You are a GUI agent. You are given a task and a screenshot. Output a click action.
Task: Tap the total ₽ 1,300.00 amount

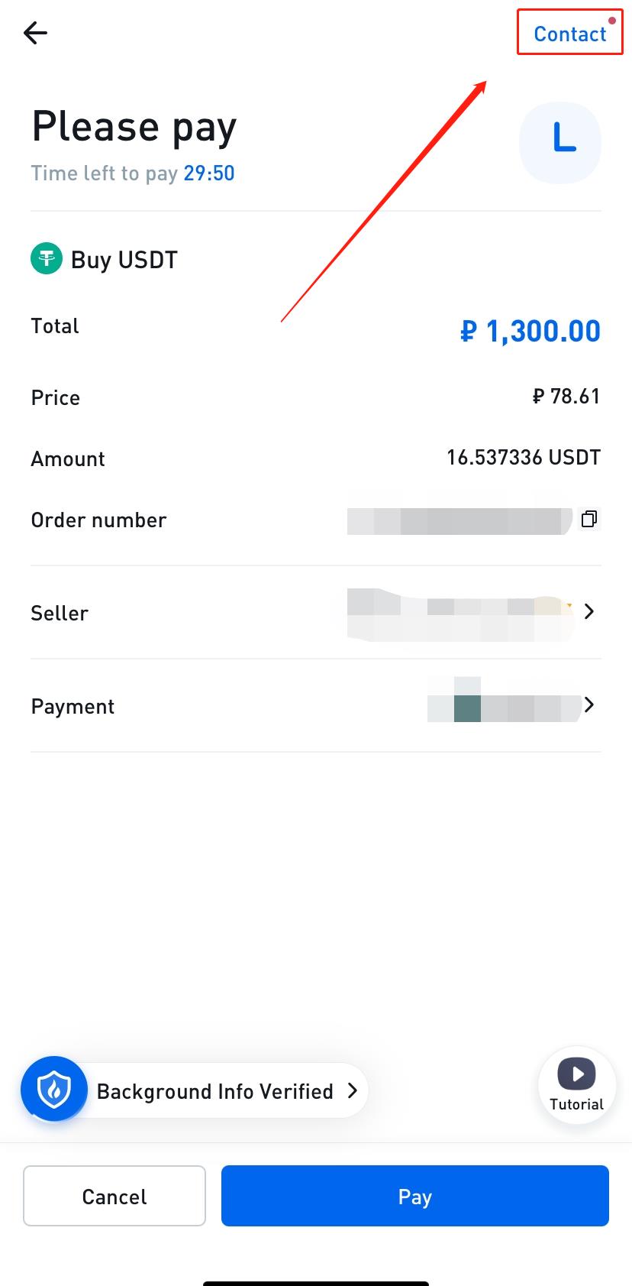click(x=530, y=331)
